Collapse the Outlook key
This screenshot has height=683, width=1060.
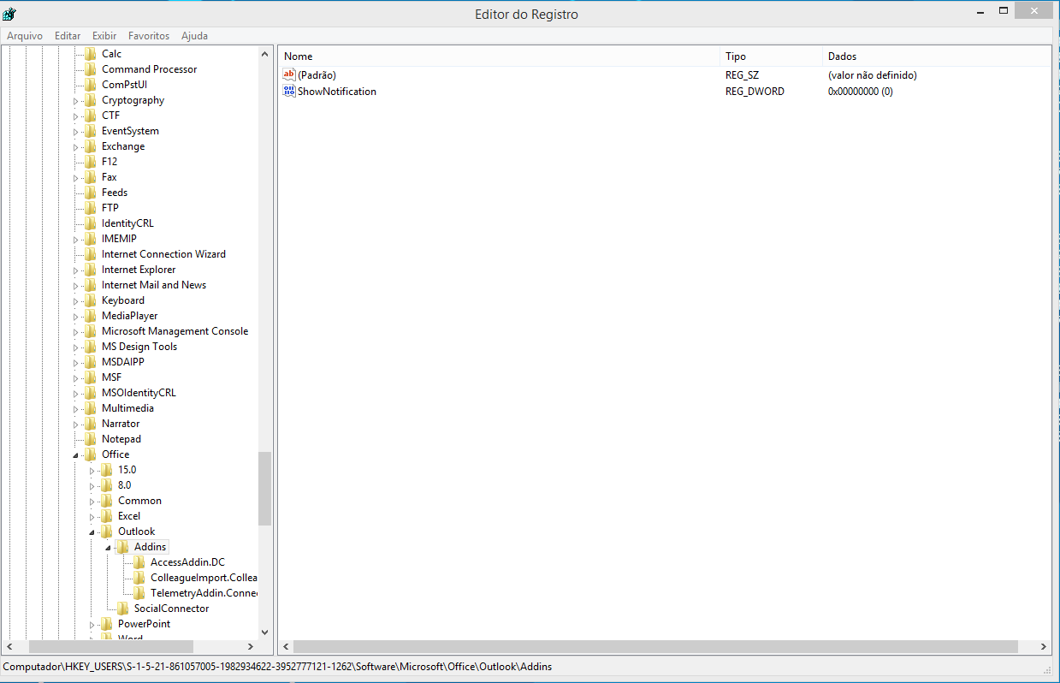pos(92,532)
